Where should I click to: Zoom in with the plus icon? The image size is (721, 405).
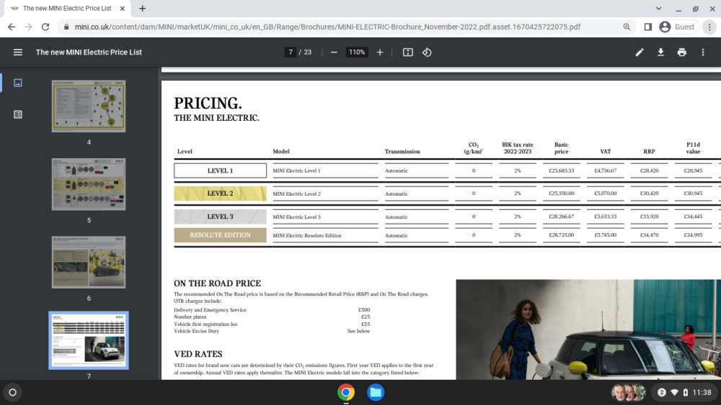click(x=380, y=53)
